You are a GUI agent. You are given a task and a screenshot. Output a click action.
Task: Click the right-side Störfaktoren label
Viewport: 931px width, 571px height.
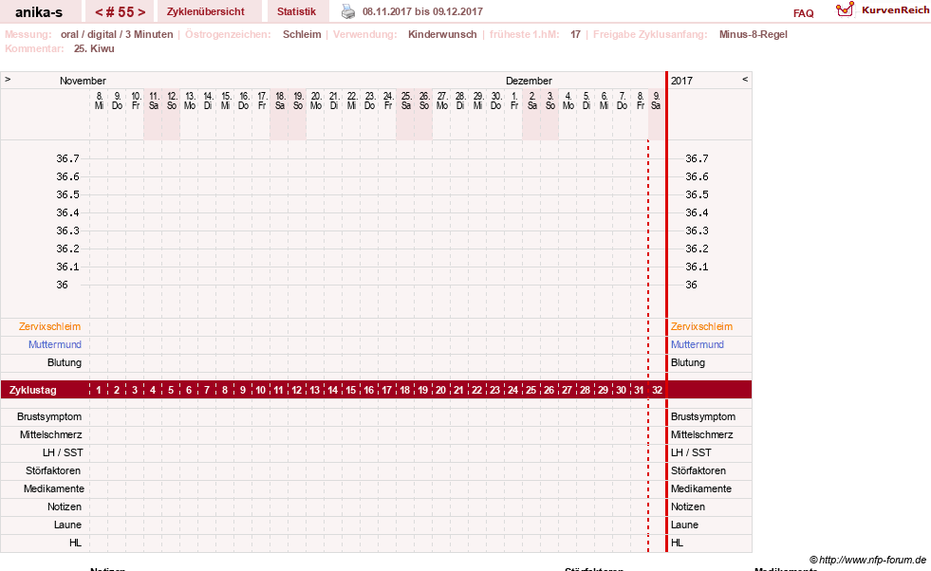tap(698, 470)
